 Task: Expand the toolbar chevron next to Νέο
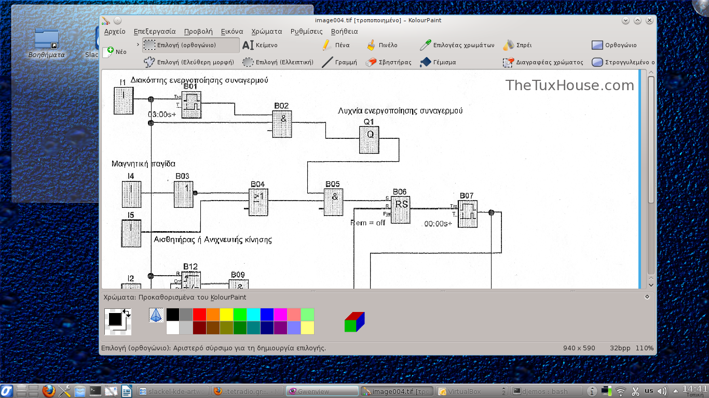(138, 45)
